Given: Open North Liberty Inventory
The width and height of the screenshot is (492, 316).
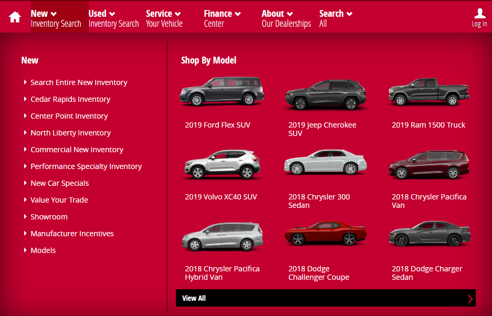Looking at the screenshot, I should 70,133.
